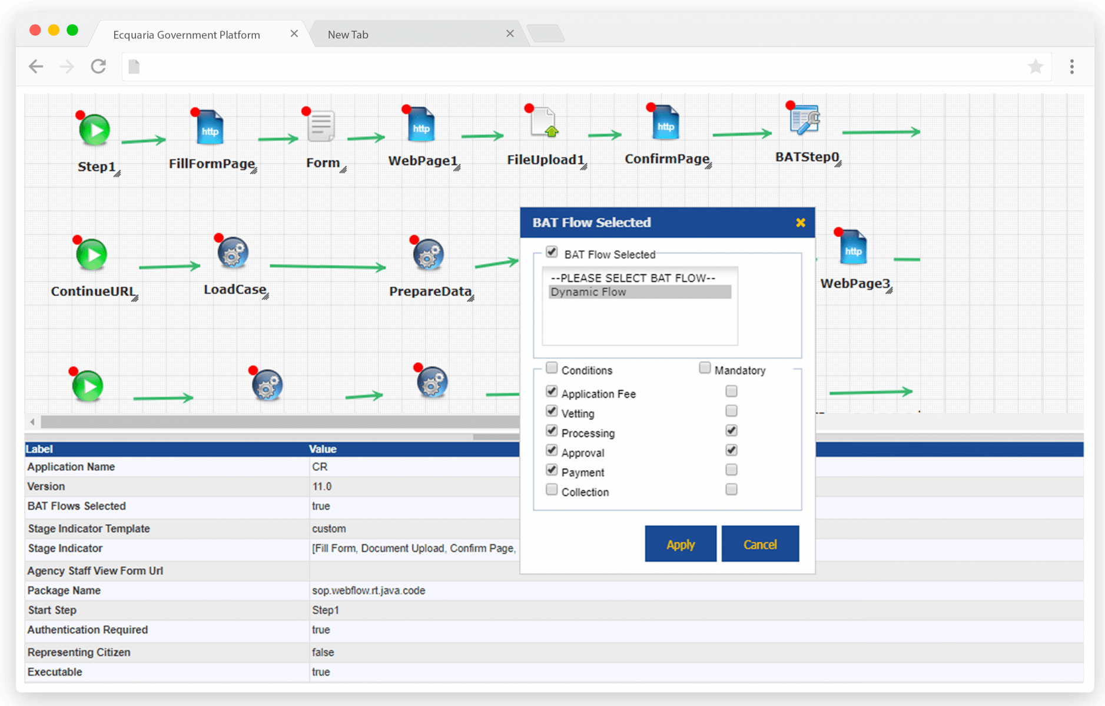This screenshot has height=706, width=1105.
Task: Uncheck the BAT Flow Selected checkbox
Action: [552, 252]
